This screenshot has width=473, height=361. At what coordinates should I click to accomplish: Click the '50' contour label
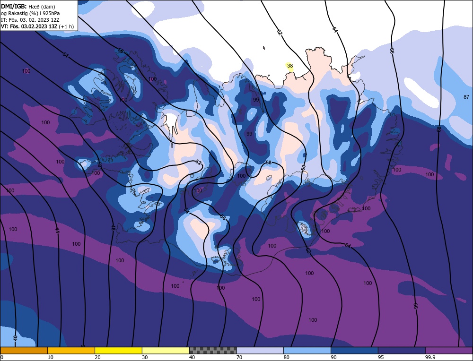[99, 164]
